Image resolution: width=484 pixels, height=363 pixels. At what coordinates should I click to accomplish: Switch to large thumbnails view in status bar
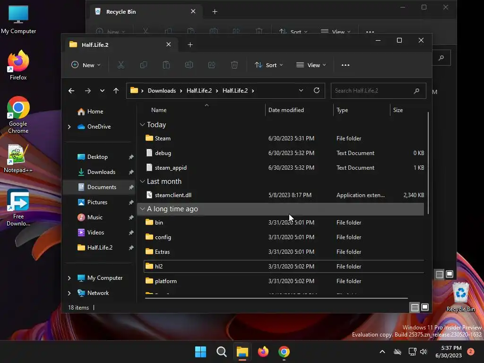pos(425,307)
